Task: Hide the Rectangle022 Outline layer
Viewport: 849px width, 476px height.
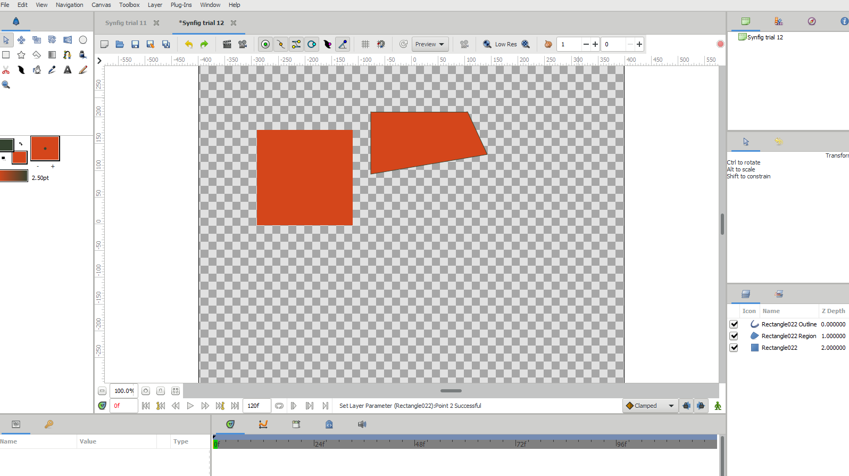Action: pos(734,324)
